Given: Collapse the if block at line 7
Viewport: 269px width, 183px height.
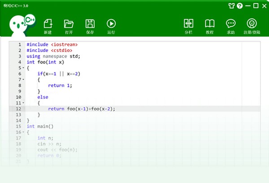Looking at the screenshot, I should [23, 80].
